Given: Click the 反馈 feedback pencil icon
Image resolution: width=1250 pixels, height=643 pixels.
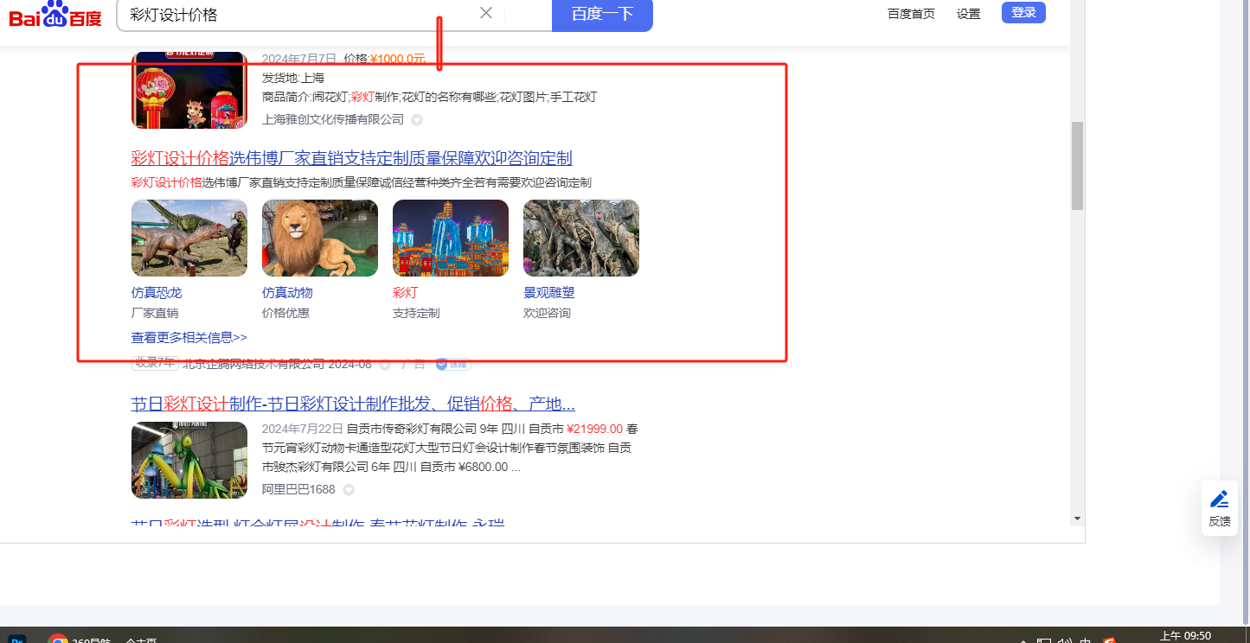Looking at the screenshot, I should (1219, 500).
